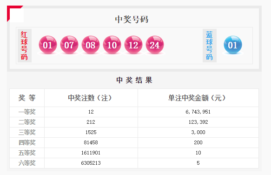Select the 蓝球号码 label

click(x=210, y=46)
